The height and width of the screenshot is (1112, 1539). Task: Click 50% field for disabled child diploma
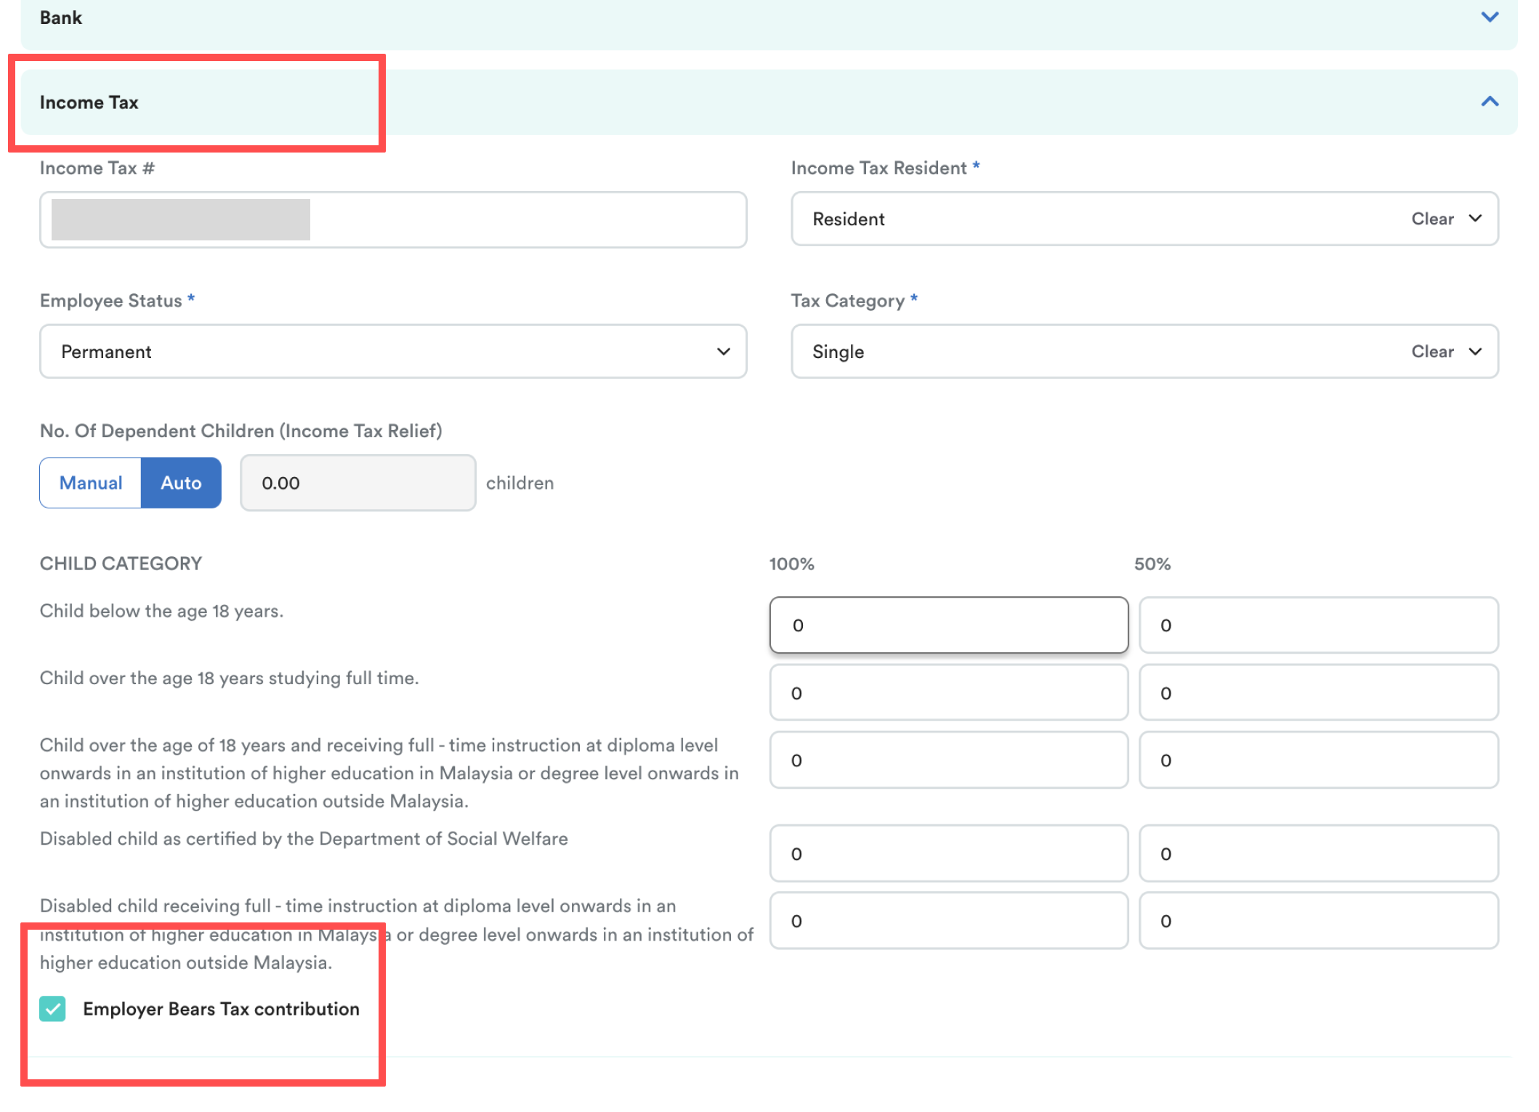pos(1317,921)
